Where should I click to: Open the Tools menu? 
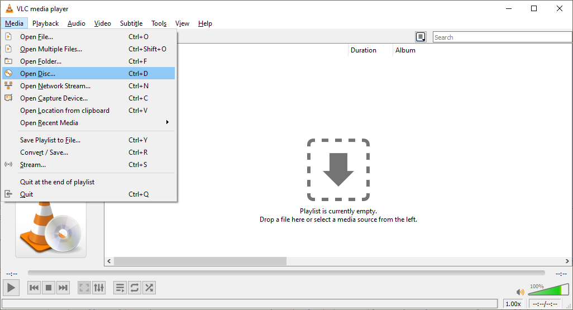coord(159,23)
